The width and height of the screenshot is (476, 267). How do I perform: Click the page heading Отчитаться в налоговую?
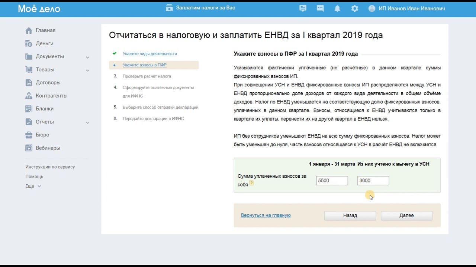pos(246,35)
